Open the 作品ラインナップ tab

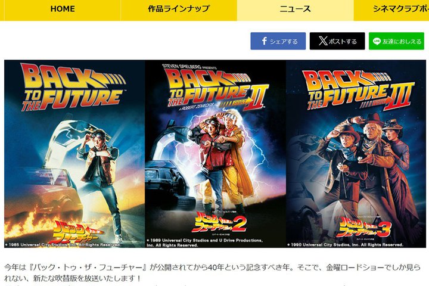coord(179,10)
